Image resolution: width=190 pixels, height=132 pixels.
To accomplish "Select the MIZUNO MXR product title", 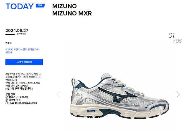I will [72, 13].
